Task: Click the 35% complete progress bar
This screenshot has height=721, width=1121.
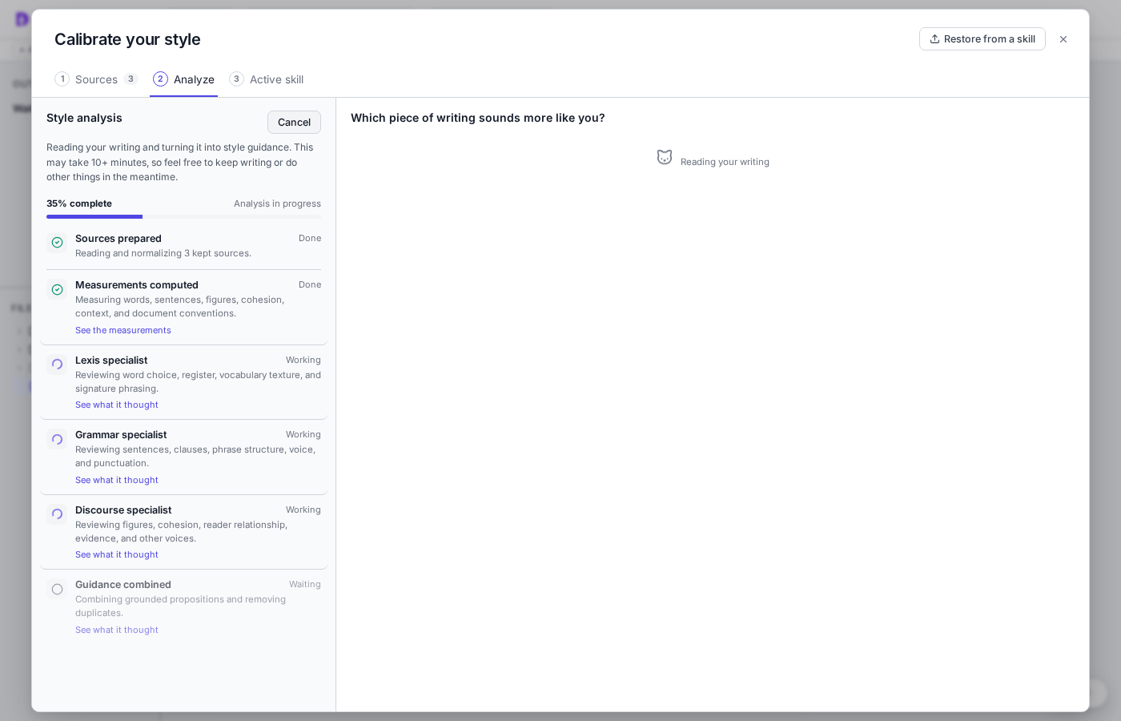Action: (183, 216)
